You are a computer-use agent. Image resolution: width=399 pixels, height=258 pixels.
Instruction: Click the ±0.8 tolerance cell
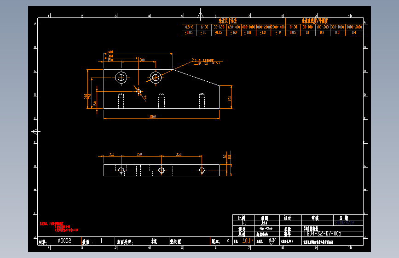pyautogui.click(x=249, y=33)
